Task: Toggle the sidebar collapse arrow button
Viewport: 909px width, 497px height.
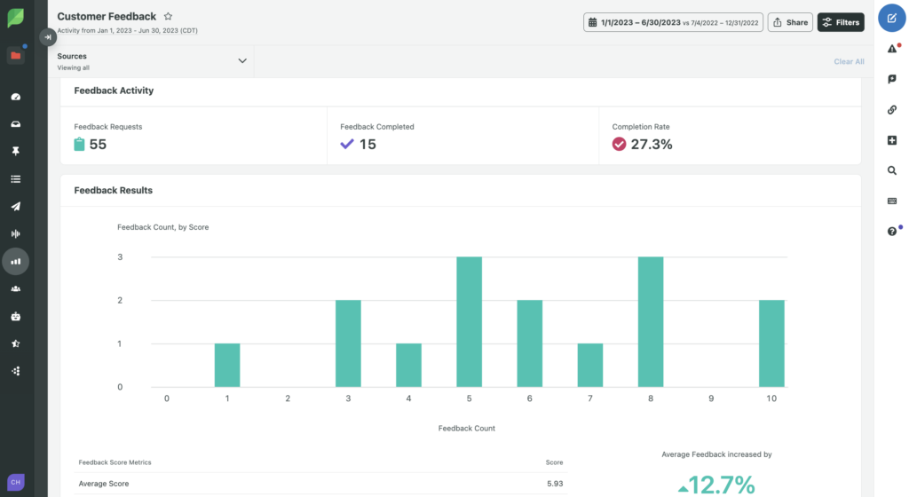Action: [48, 37]
